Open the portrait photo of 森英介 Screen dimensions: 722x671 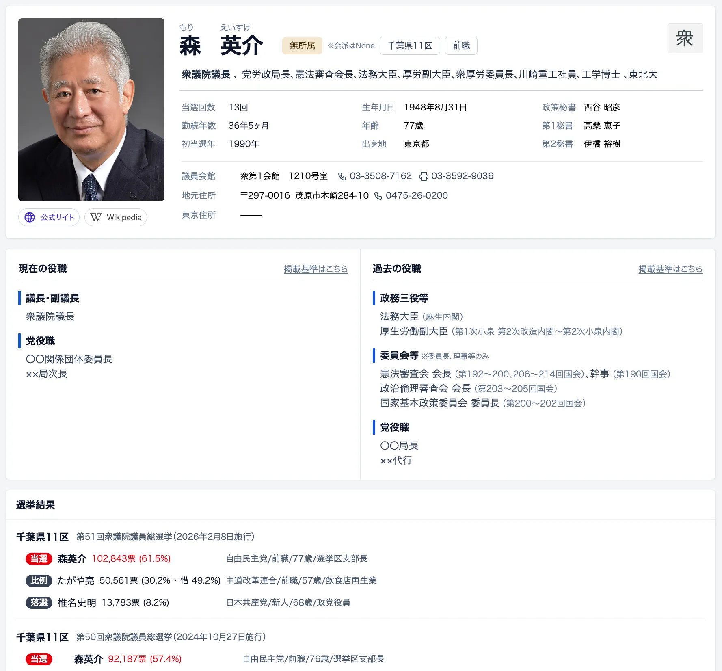(x=91, y=110)
